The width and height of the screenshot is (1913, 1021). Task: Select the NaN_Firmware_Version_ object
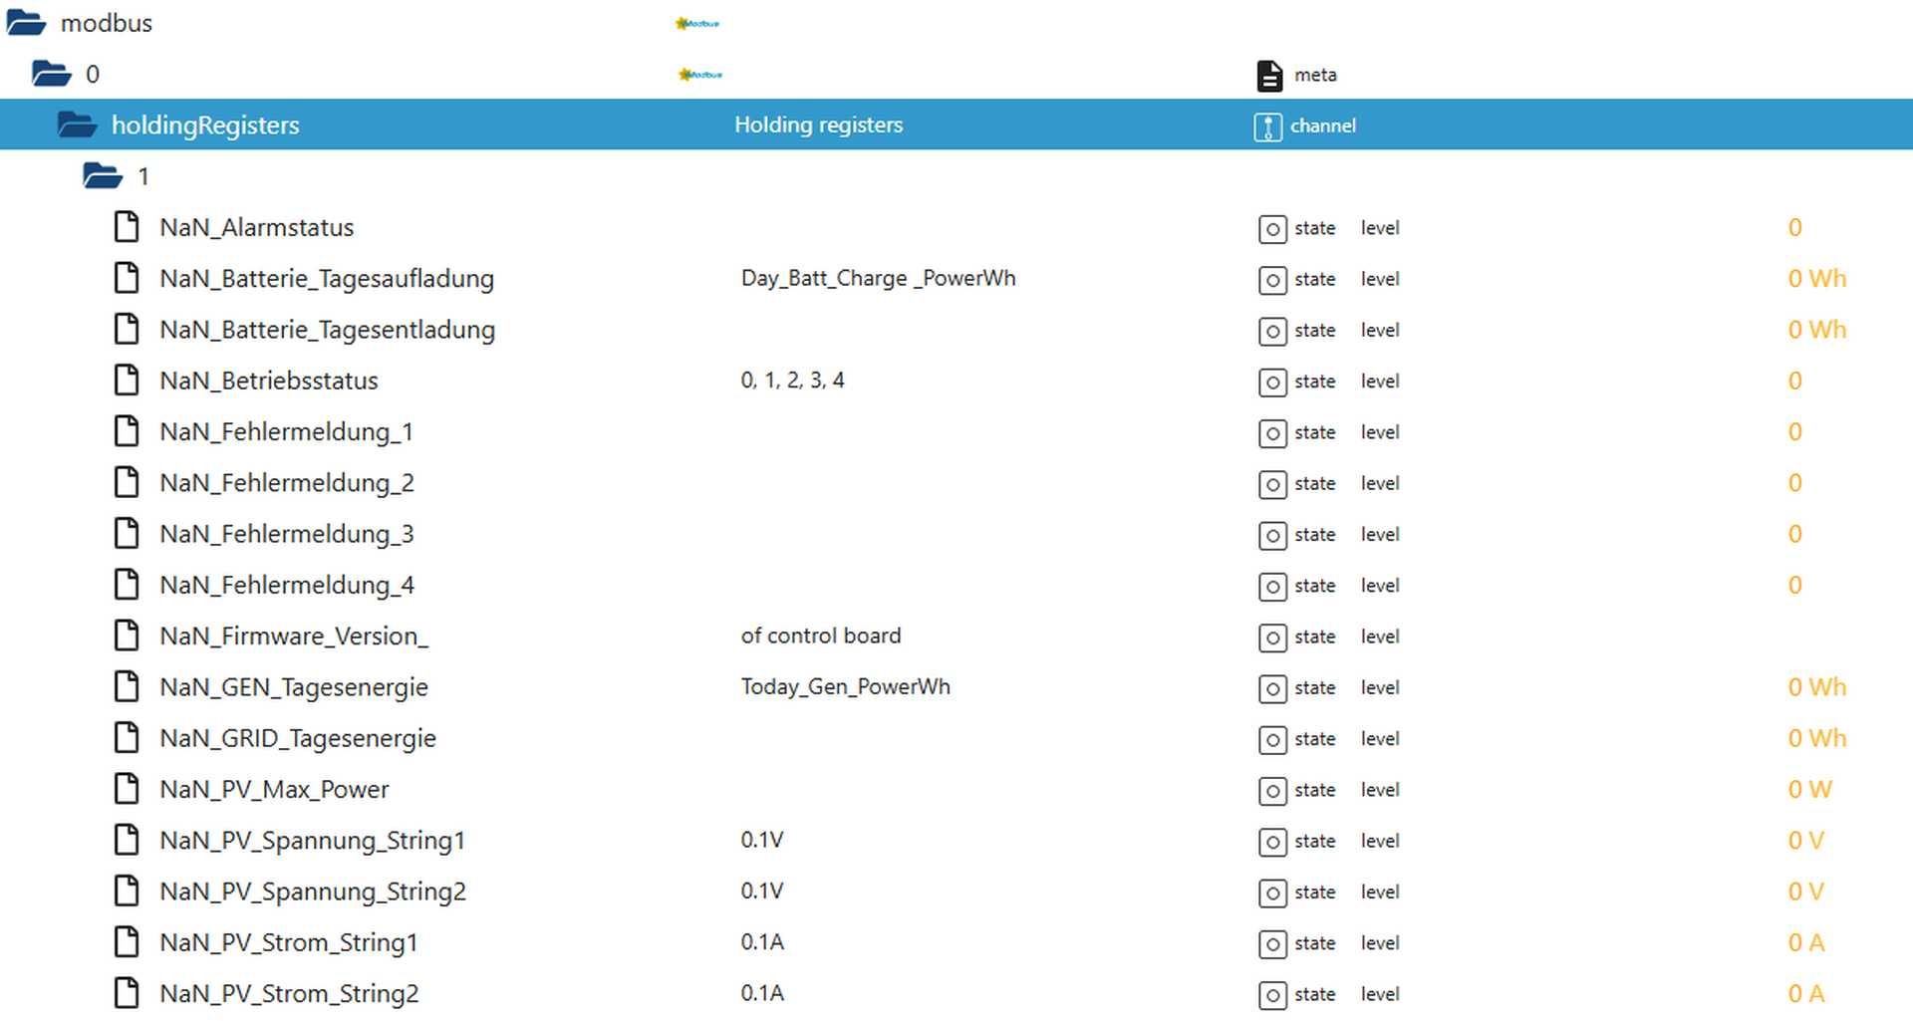point(294,636)
